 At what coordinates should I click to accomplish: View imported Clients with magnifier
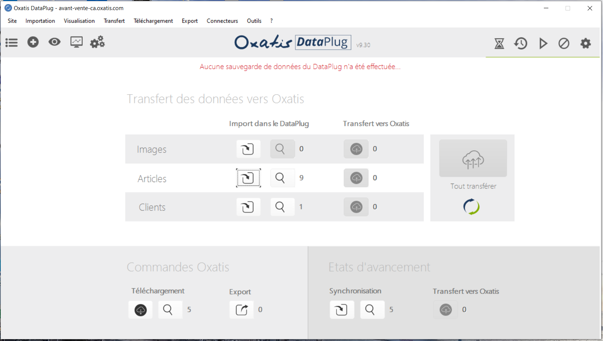pyautogui.click(x=283, y=207)
